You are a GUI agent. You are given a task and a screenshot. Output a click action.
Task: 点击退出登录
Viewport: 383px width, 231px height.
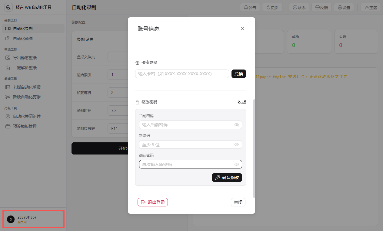click(x=153, y=202)
